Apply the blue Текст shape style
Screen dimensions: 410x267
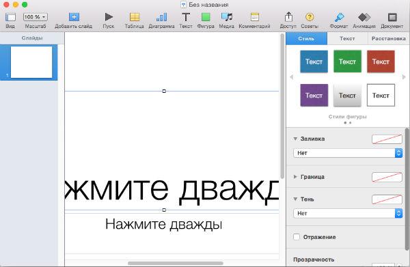[314, 61]
